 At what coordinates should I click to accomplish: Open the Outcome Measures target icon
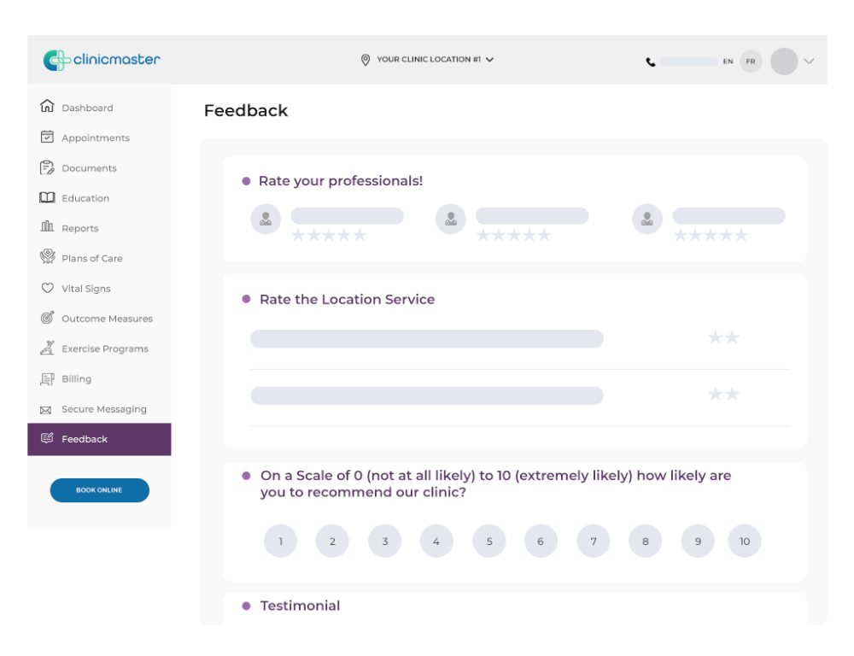[49, 318]
